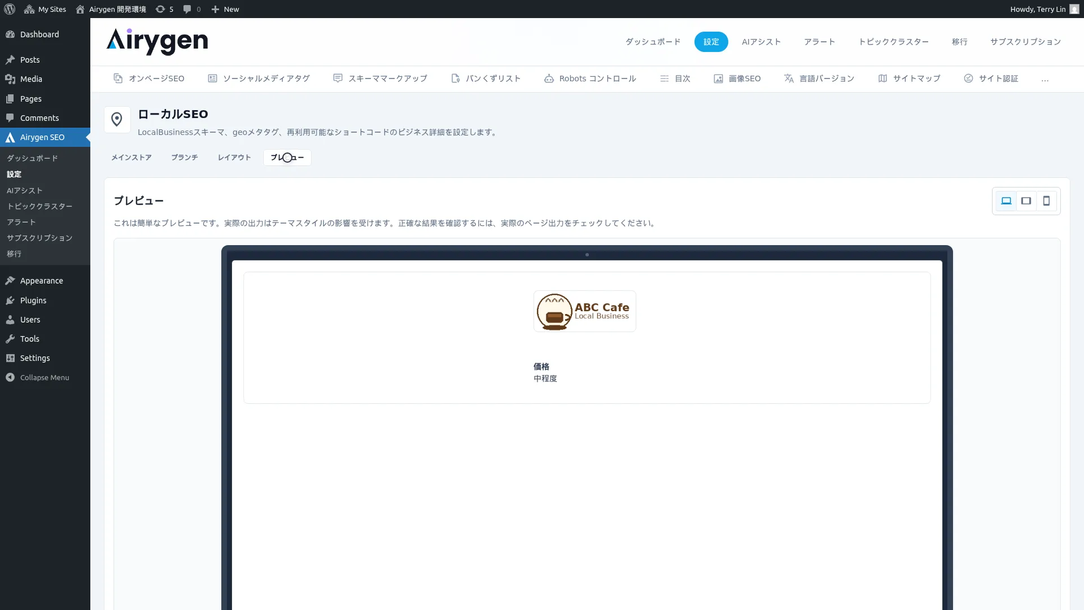The image size is (1084, 610).
Task: Open the 移行 sidebar submenu
Action: [14, 254]
